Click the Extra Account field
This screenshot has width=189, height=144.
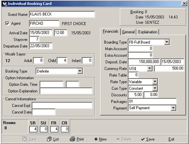pos(140,55)
